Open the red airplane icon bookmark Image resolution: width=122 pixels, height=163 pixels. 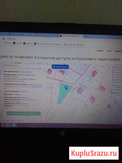pyautogui.click(x=70, y=45)
